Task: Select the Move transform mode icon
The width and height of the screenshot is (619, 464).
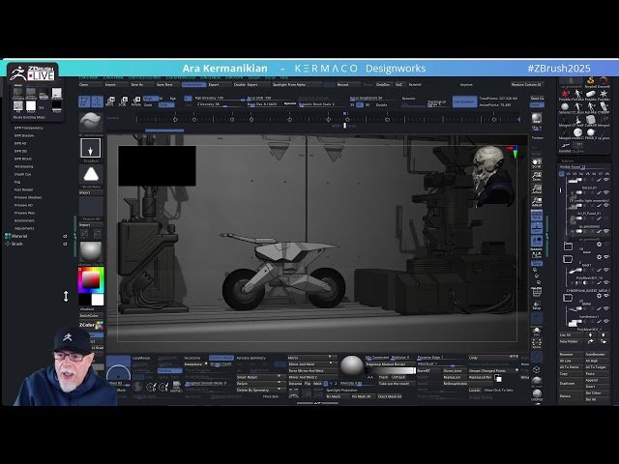Action: (x=110, y=101)
